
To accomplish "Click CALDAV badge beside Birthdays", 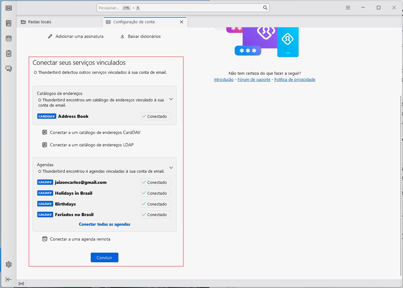I will 45,204.
